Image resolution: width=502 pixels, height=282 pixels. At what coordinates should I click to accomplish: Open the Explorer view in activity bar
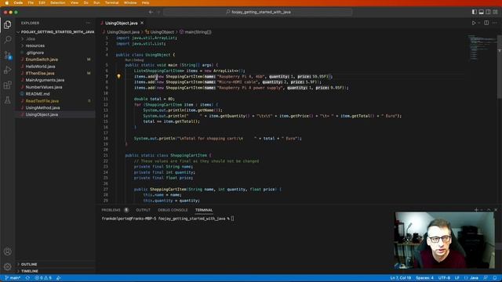[7, 24]
